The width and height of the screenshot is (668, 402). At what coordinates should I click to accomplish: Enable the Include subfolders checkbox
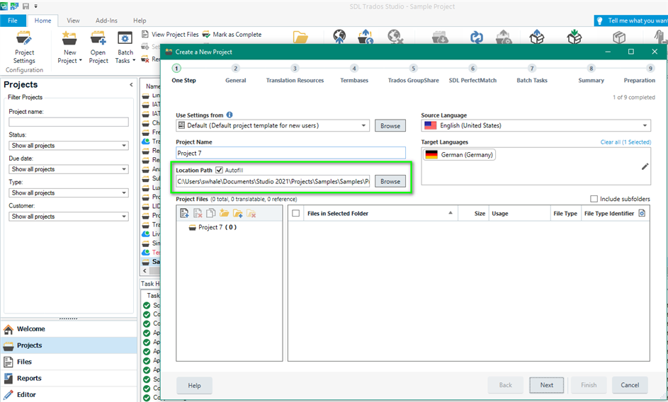click(594, 199)
